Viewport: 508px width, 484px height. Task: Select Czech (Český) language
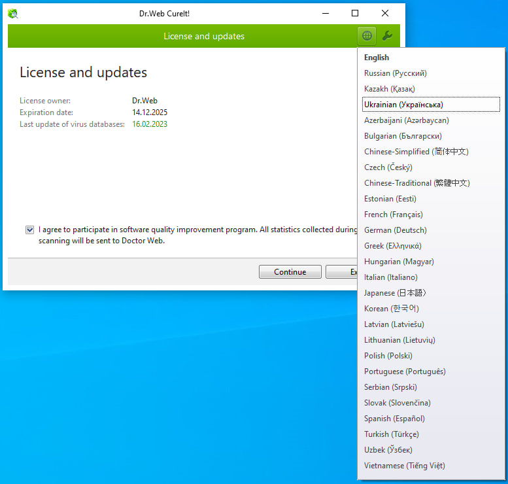pyautogui.click(x=431, y=167)
